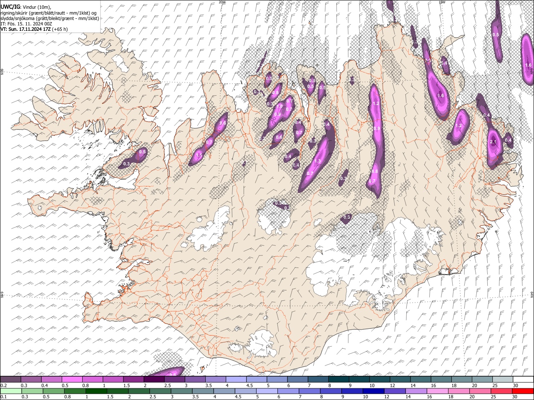Click the 20W longitude label
The image size is (534, 400).
222,2
